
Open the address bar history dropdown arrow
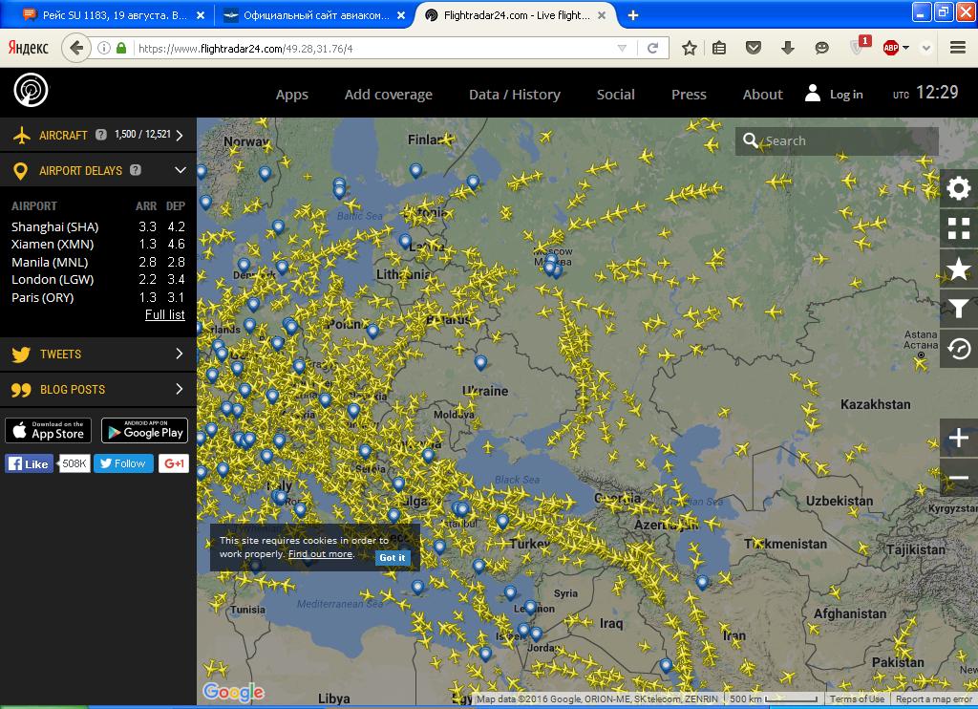coord(622,48)
